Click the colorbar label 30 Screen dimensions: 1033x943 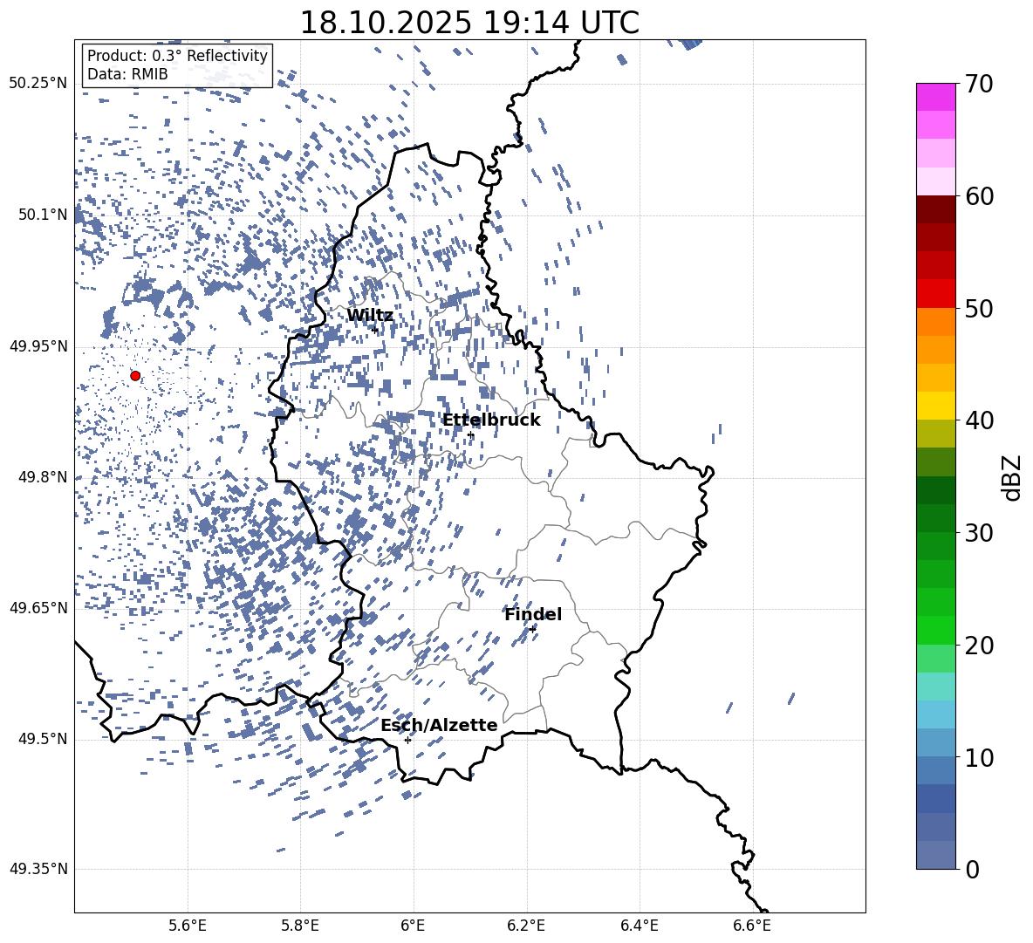(x=979, y=533)
